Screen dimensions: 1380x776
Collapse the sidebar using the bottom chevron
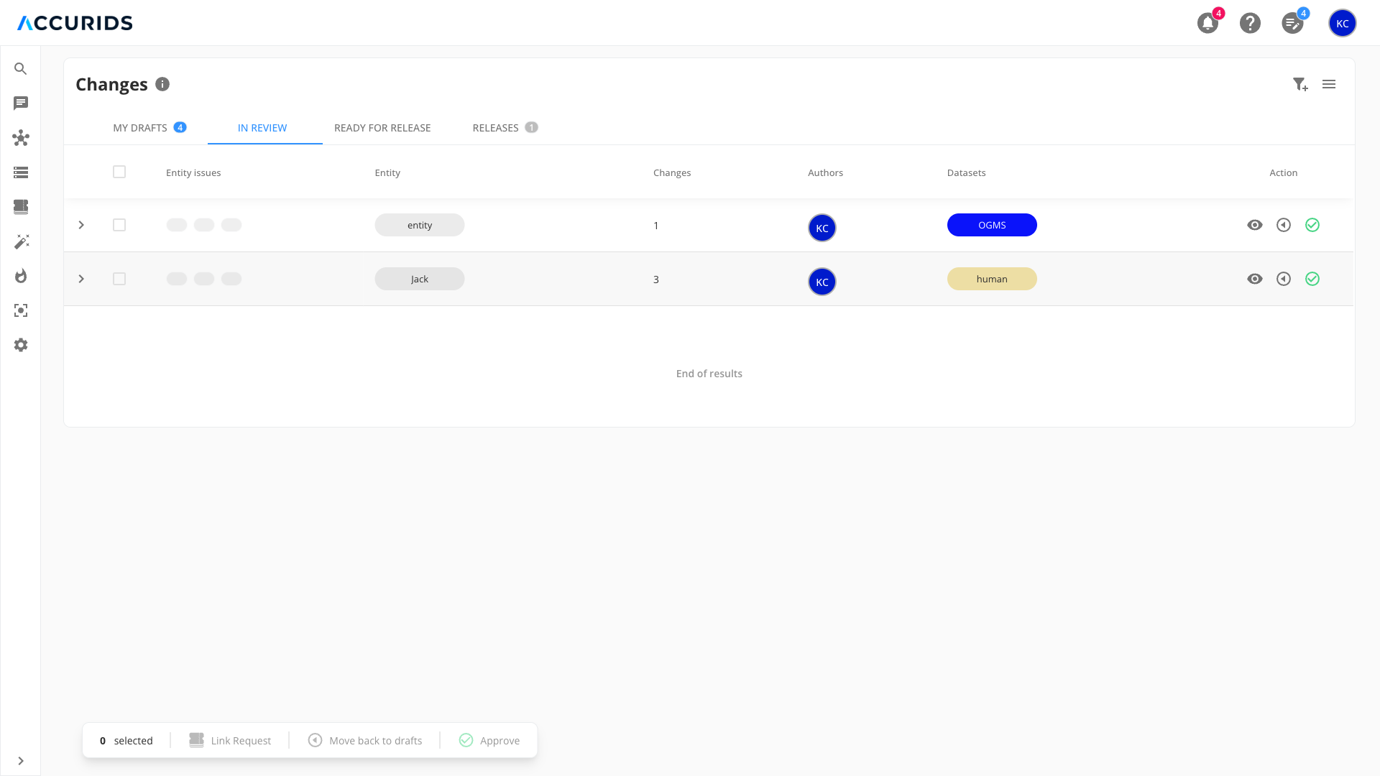pos(21,760)
